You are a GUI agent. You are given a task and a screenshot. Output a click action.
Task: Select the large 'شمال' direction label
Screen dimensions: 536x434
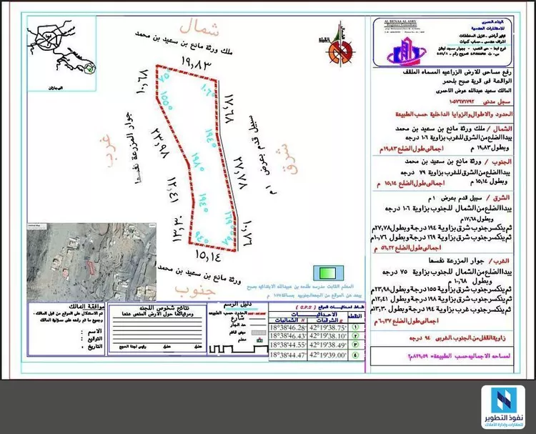click(x=199, y=28)
